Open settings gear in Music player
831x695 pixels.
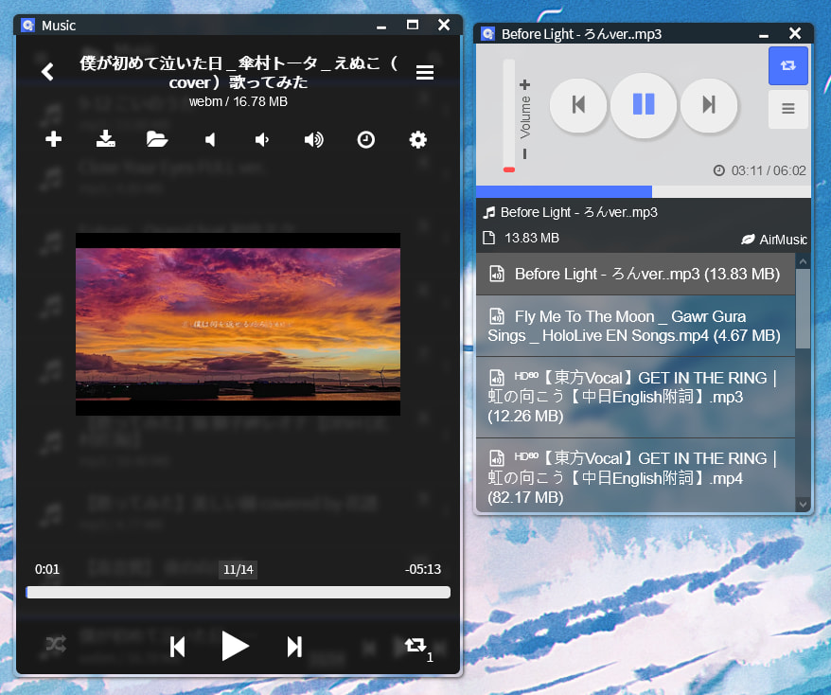pyautogui.click(x=417, y=140)
